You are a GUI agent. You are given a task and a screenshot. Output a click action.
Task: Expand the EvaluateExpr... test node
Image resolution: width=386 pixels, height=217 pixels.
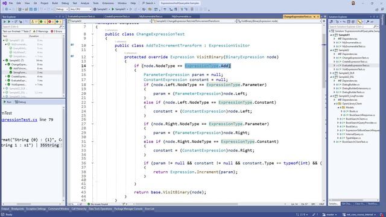[6, 80]
